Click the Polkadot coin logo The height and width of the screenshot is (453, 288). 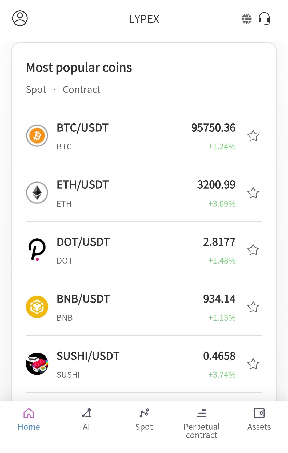(x=37, y=250)
